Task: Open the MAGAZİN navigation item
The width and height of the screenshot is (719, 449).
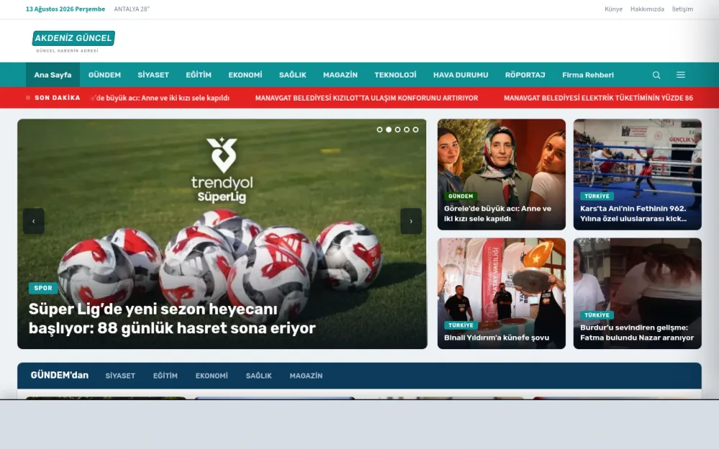Action: 340,75
